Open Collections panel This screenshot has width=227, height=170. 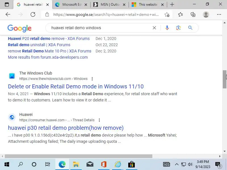(x=193, y=14)
